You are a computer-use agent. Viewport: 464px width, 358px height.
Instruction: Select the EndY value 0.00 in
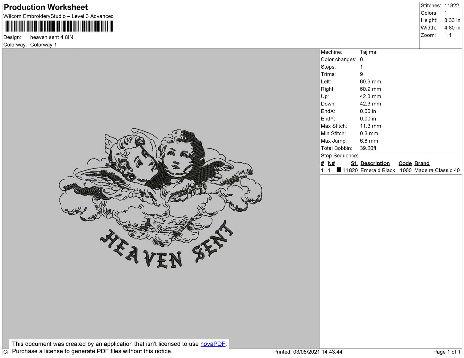[368, 119]
